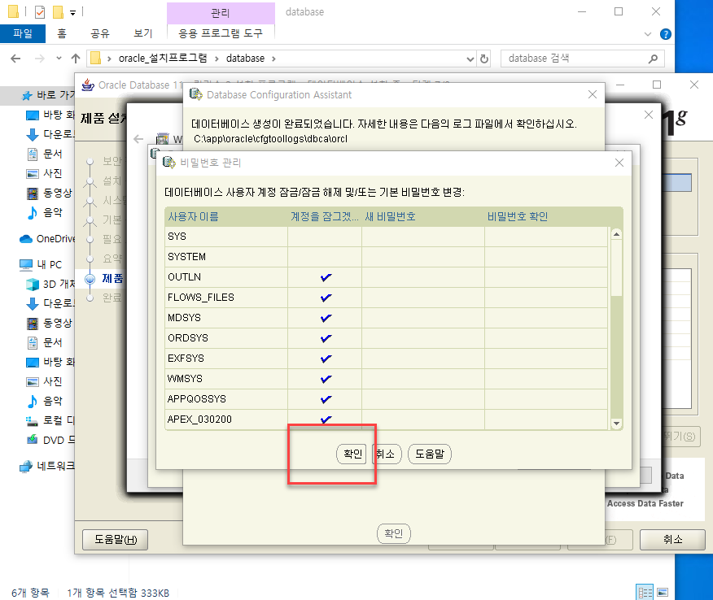The width and height of the screenshot is (713, 600).
Task: Click 관리 contextual tab header
Action: [221, 13]
